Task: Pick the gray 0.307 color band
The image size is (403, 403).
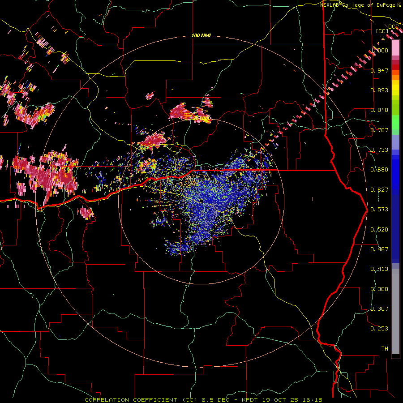Action: coord(395,309)
